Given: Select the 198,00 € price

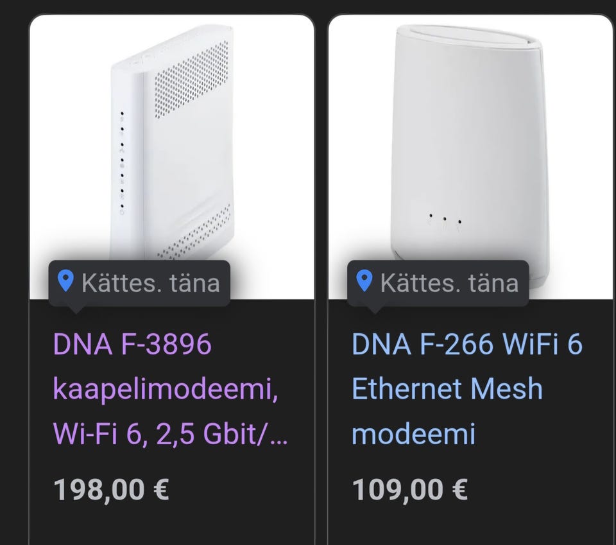Looking at the screenshot, I should (x=111, y=491).
